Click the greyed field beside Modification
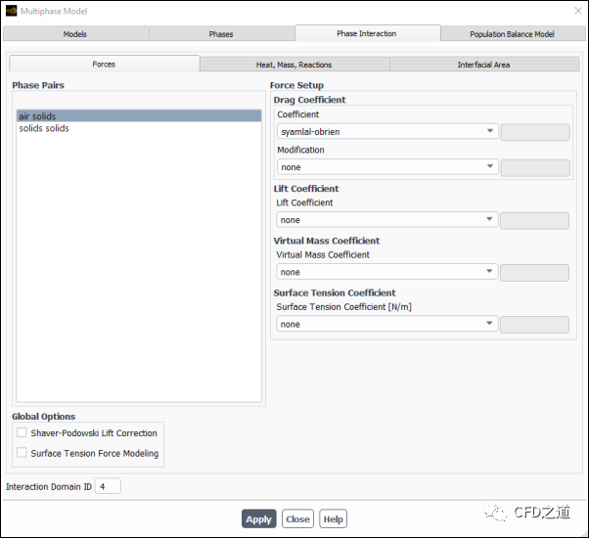 (x=535, y=168)
